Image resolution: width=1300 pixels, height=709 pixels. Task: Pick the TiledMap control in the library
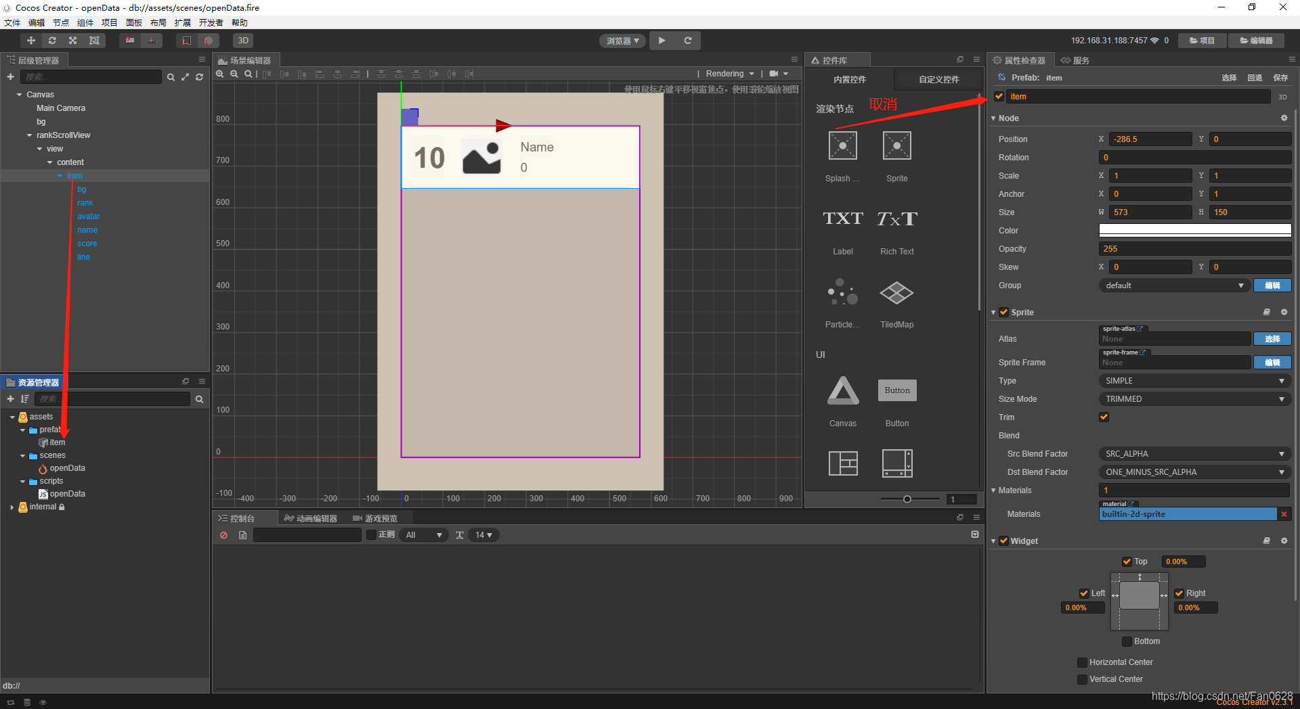point(897,303)
